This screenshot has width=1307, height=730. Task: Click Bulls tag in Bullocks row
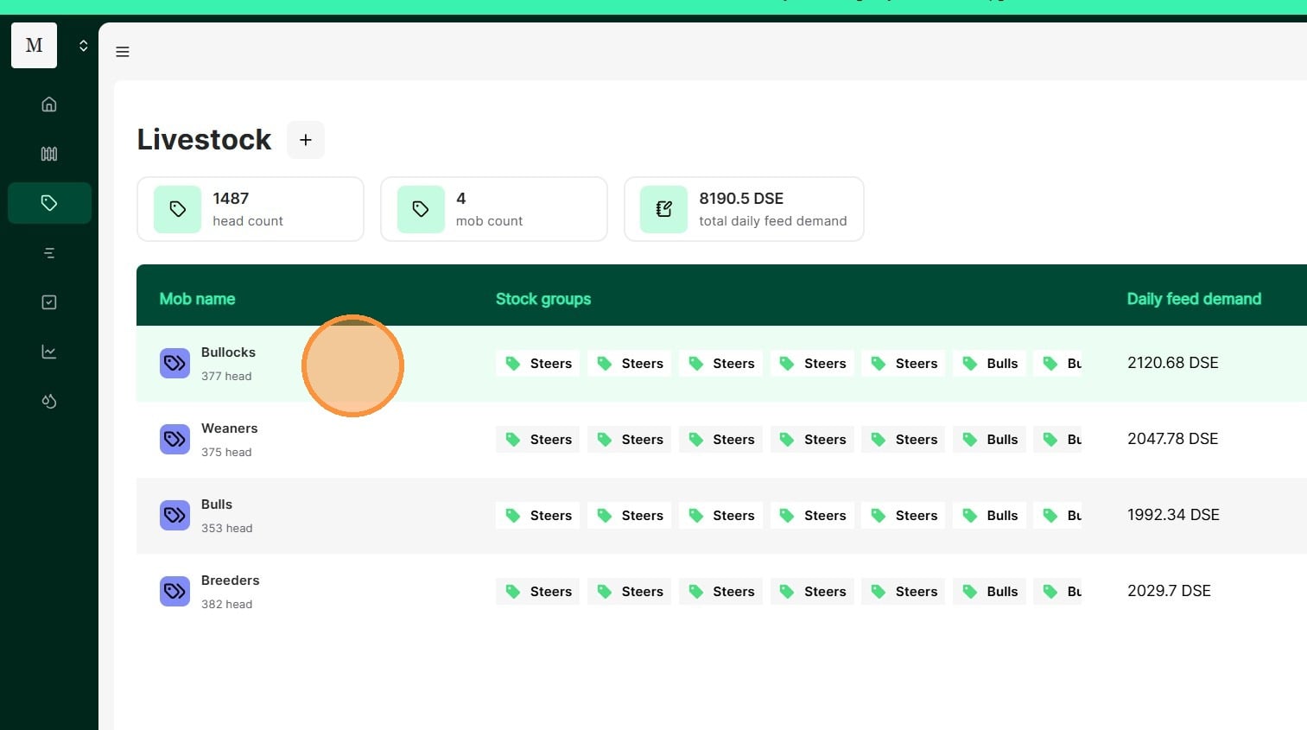click(989, 364)
